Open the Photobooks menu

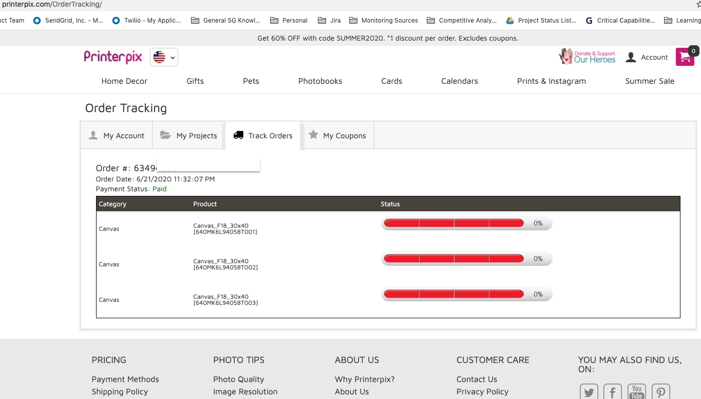320,81
